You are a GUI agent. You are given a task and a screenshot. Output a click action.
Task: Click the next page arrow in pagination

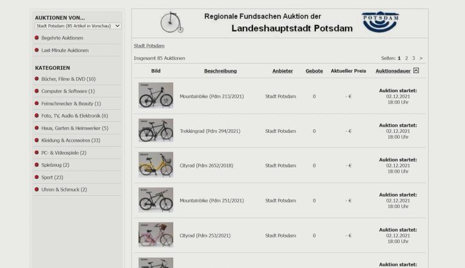coord(421,58)
